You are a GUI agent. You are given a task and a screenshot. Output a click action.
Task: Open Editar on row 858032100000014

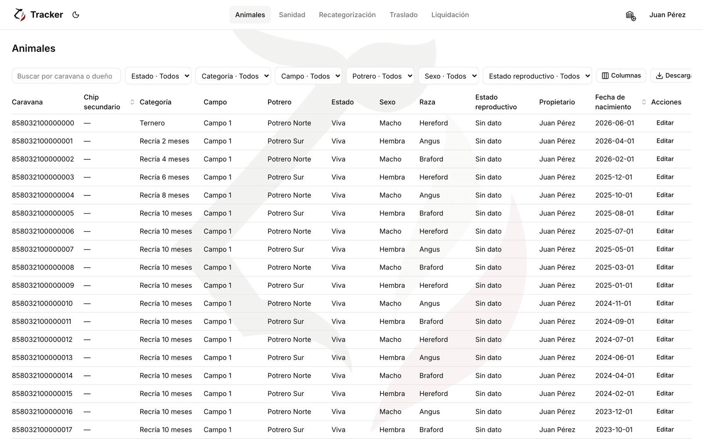[x=665, y=375]
